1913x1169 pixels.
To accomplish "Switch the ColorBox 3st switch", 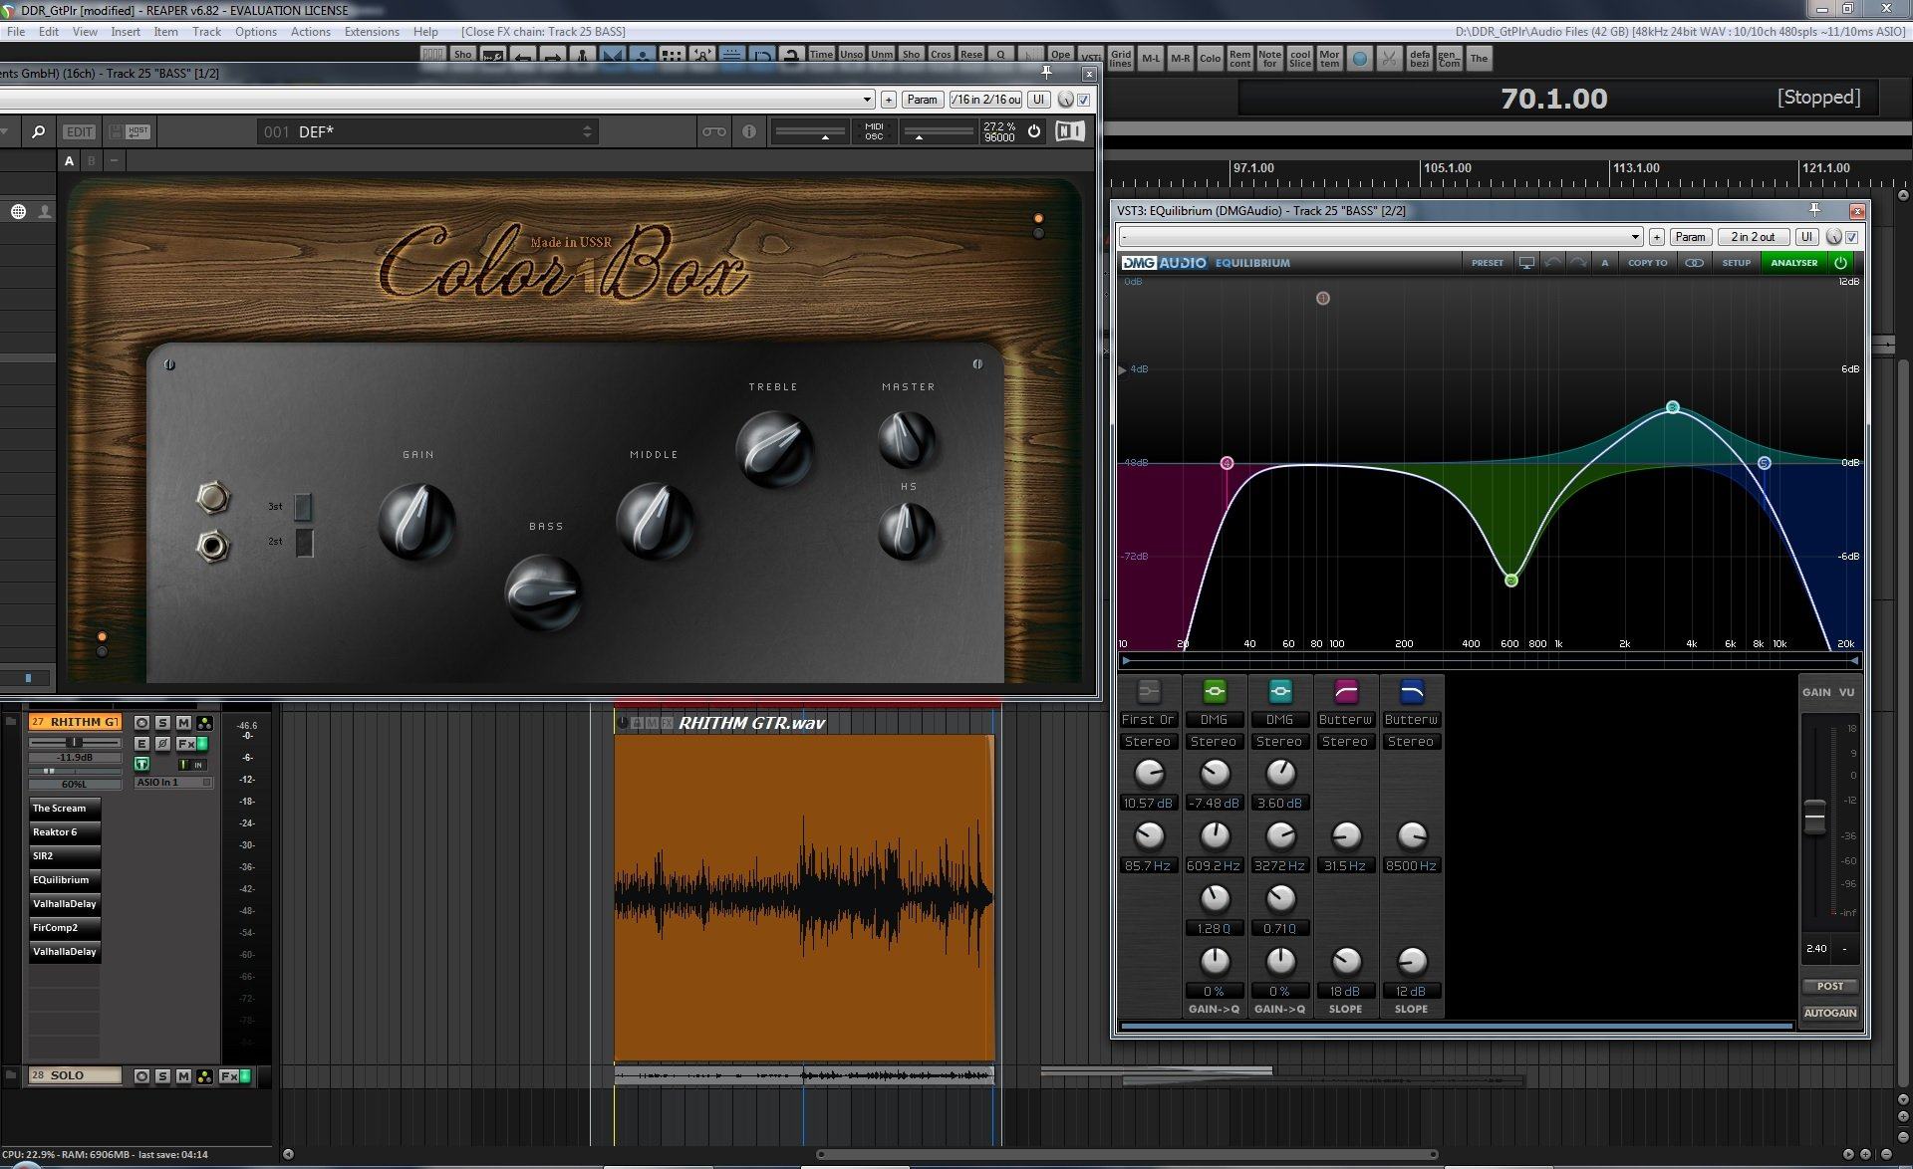I will coord(303,507).
